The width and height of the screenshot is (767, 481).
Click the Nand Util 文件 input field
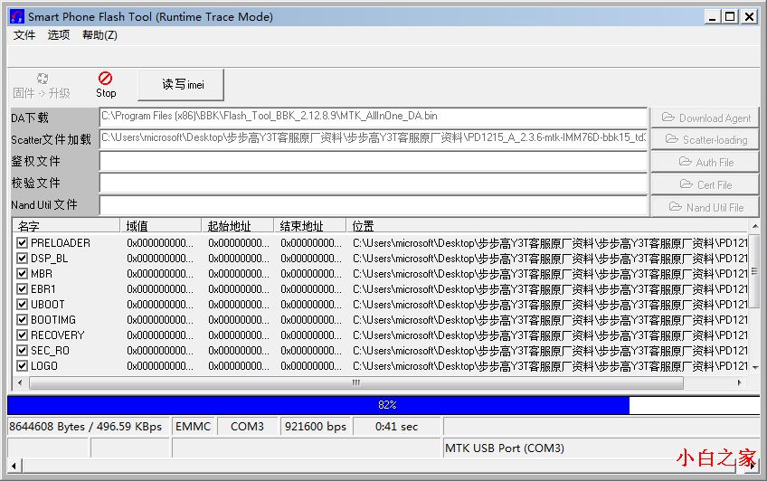tap(374, 205)
